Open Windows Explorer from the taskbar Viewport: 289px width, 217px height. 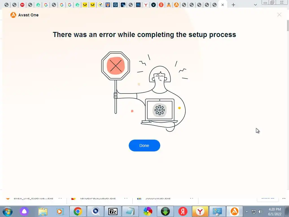[x=43, y=211]
